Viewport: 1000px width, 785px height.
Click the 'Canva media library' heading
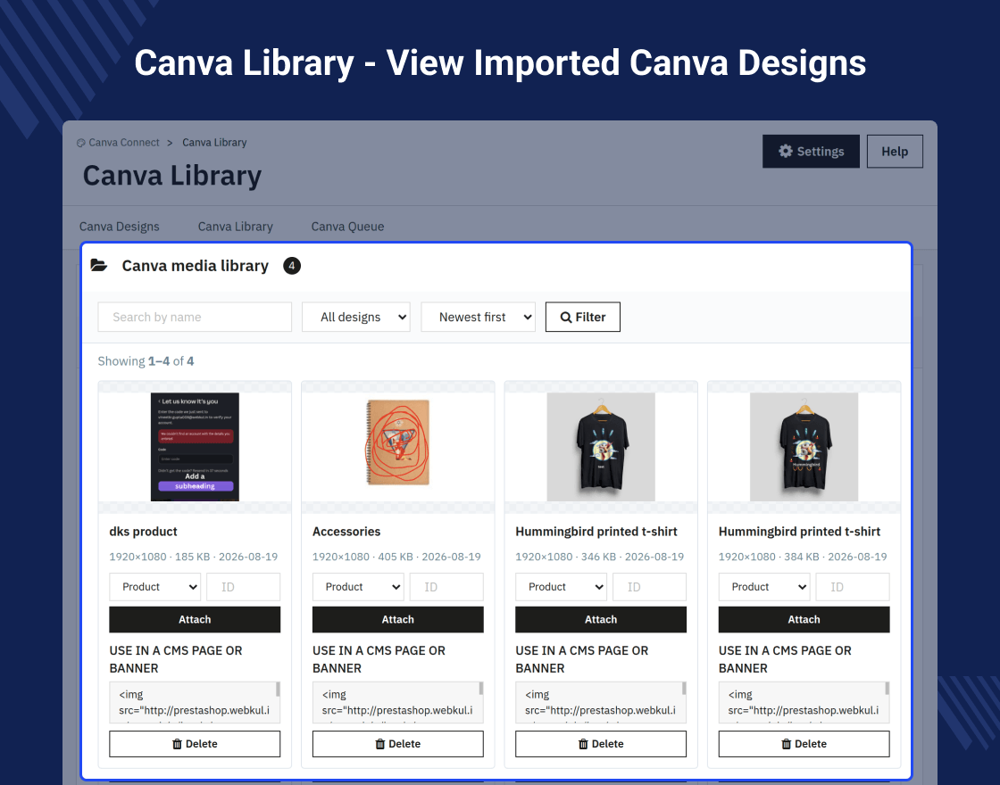(x=196, y=266)
